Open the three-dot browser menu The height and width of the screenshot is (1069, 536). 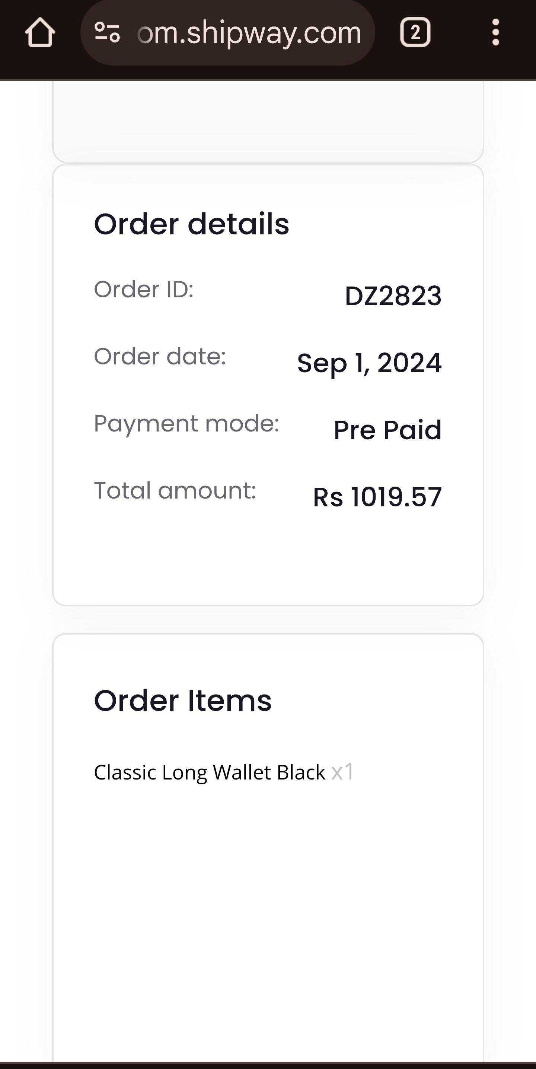tap(495, 32)
